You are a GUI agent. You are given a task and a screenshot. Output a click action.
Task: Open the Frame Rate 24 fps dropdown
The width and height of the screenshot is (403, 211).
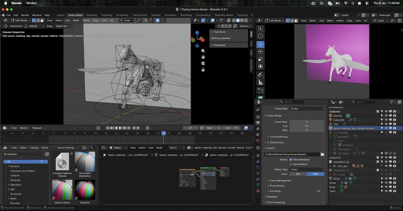[x=307, y=109]
